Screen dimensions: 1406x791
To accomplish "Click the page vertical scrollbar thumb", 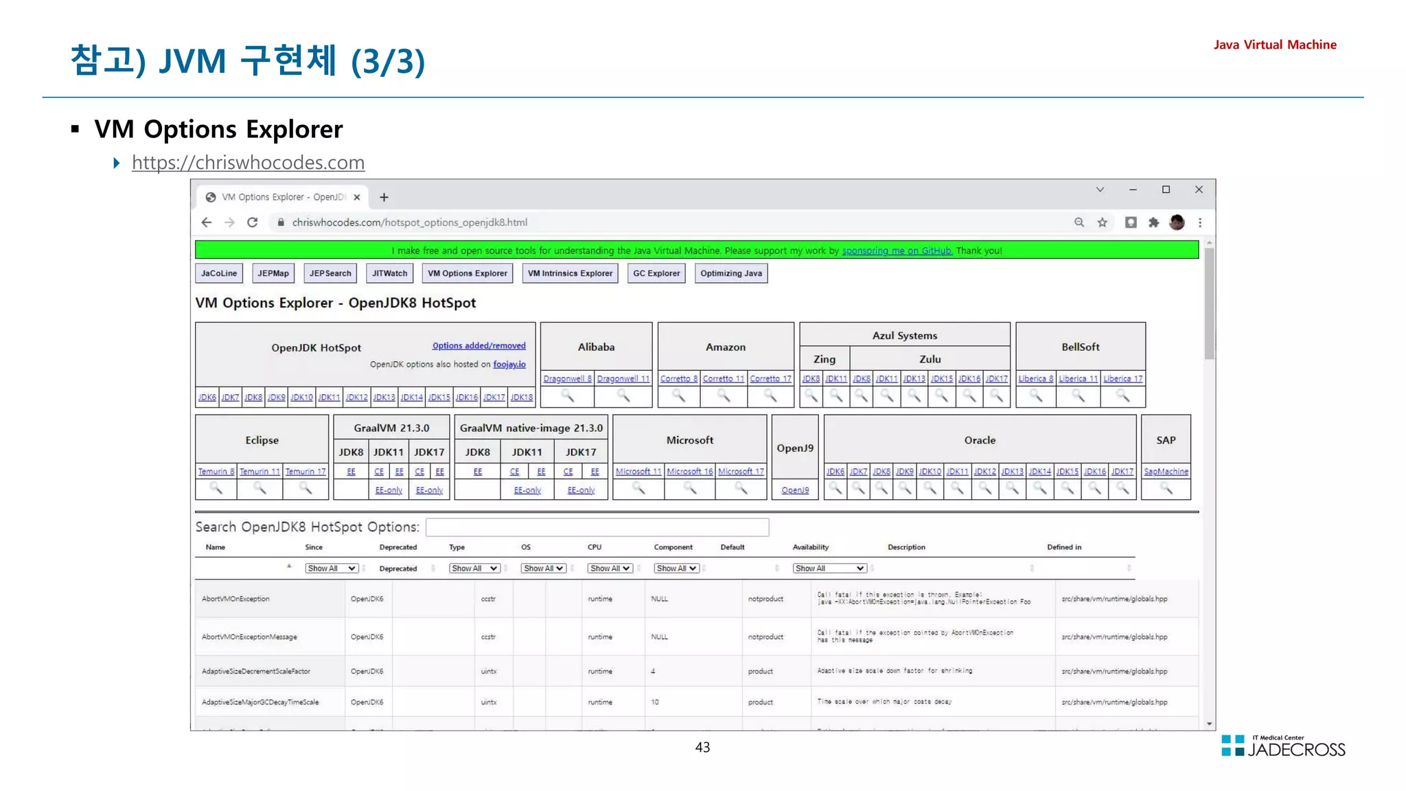I will coord(1209,303).
